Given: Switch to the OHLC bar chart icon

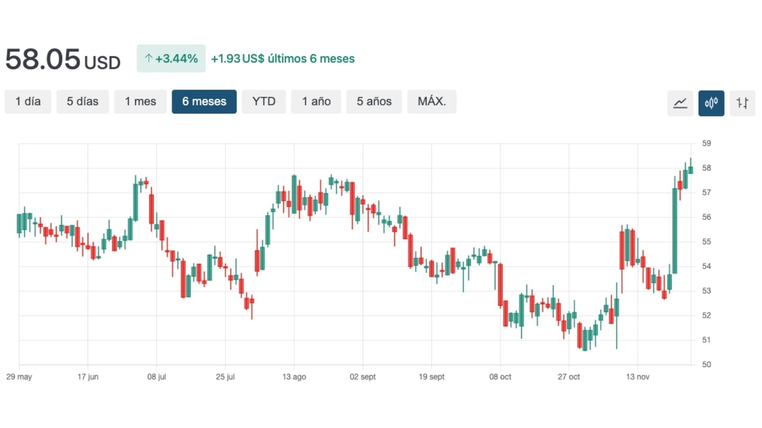Looking at the screenshot, I should [742, 103].
